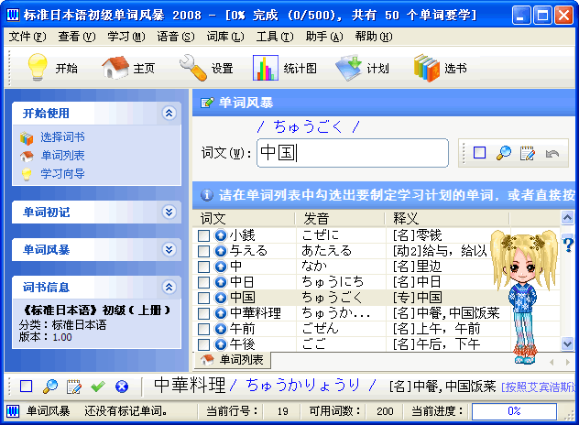This screenshot has height=425, width=579.
Task: Expand the 单词初记 panel
Action: click(x=168, y=212)
